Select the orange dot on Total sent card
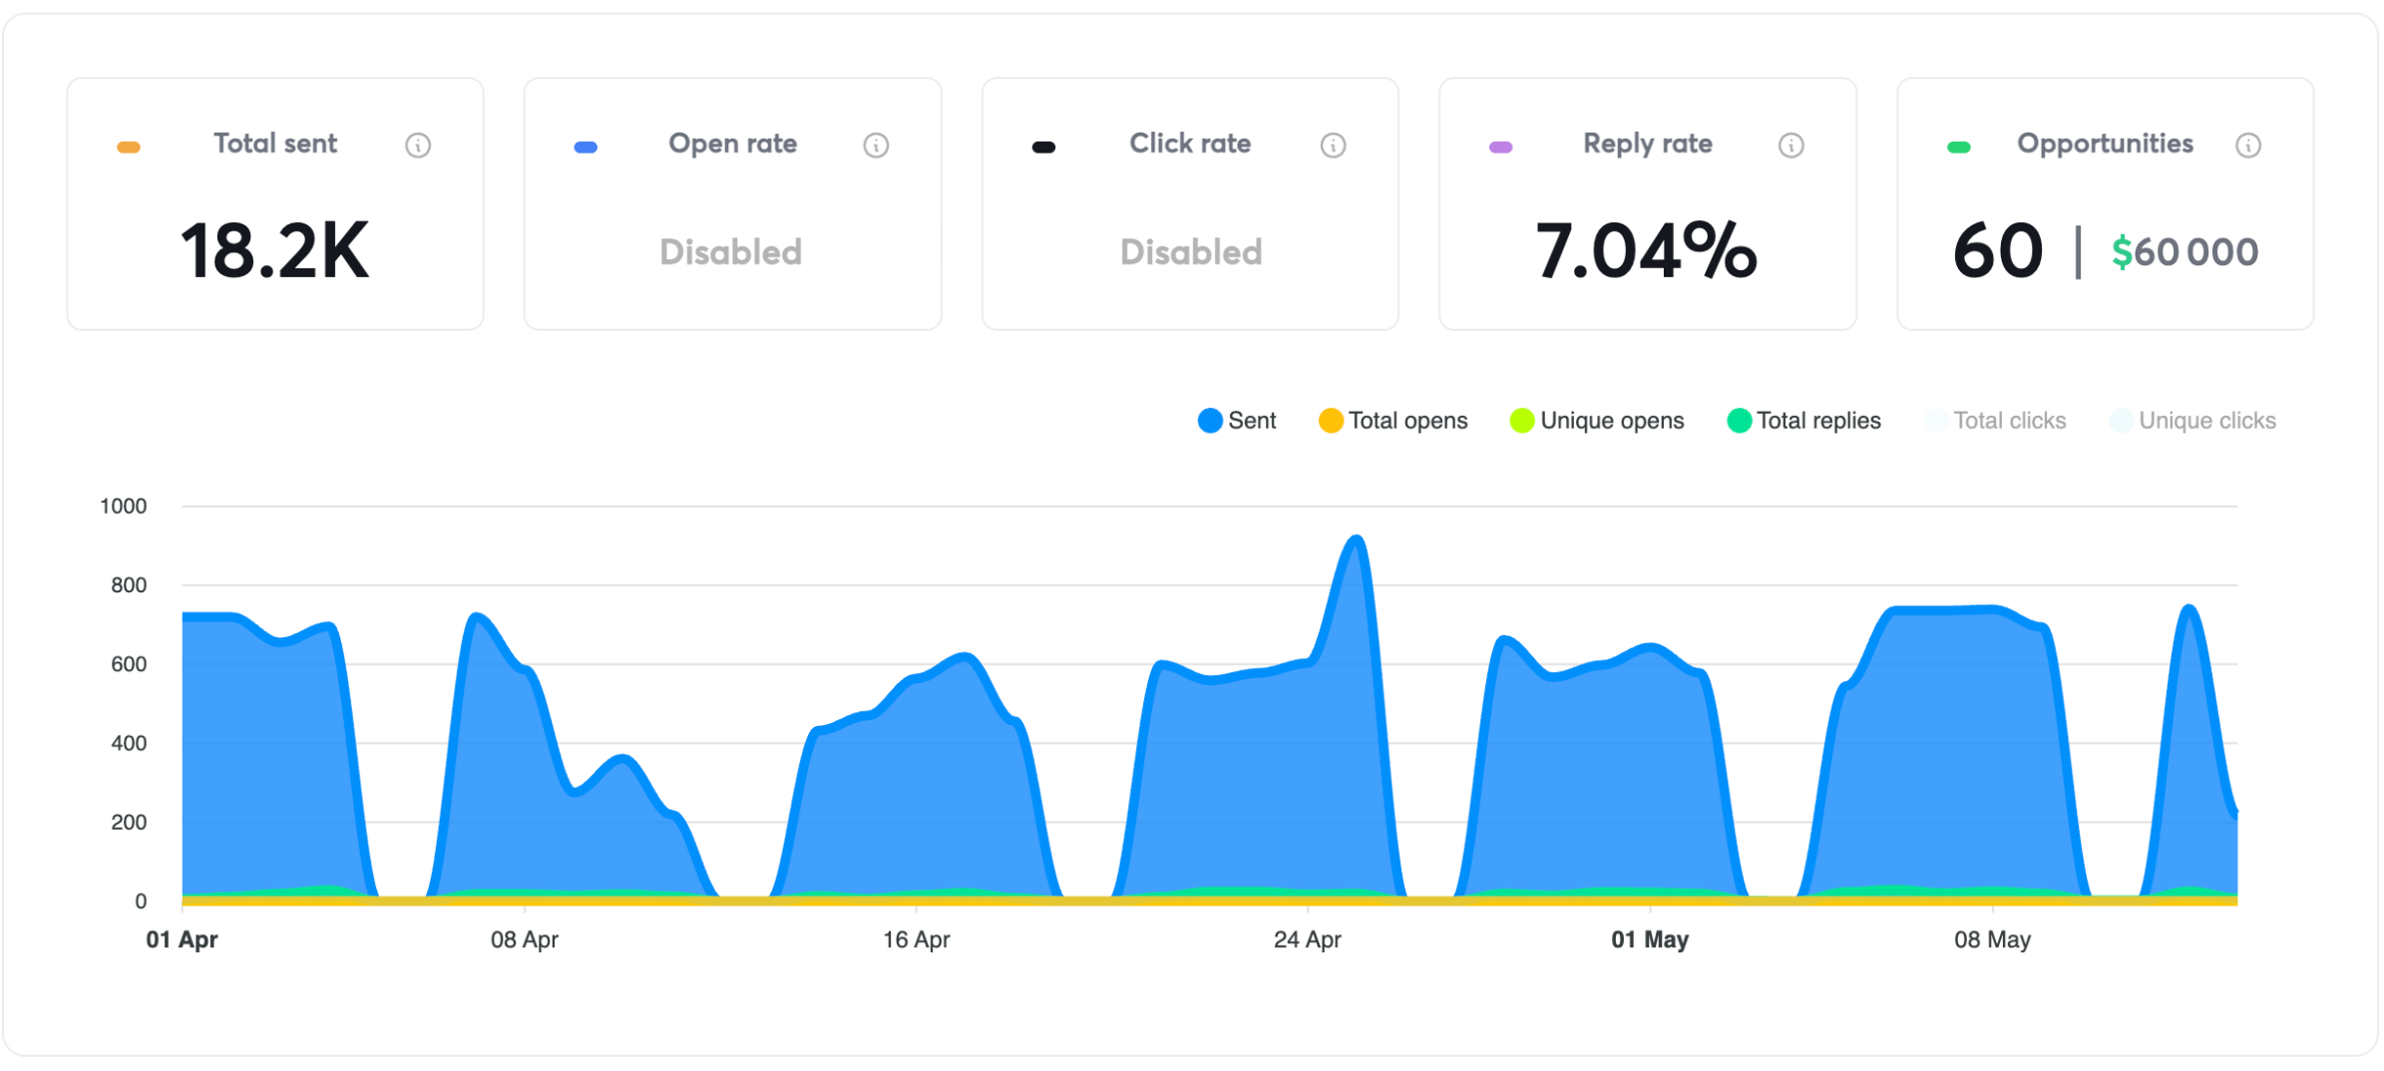 (127, 146)
